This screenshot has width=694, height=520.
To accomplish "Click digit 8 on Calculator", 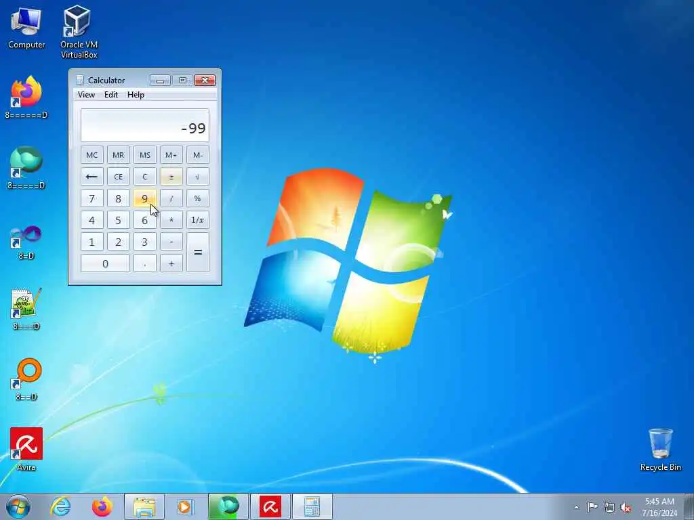I will pos(118,198).
